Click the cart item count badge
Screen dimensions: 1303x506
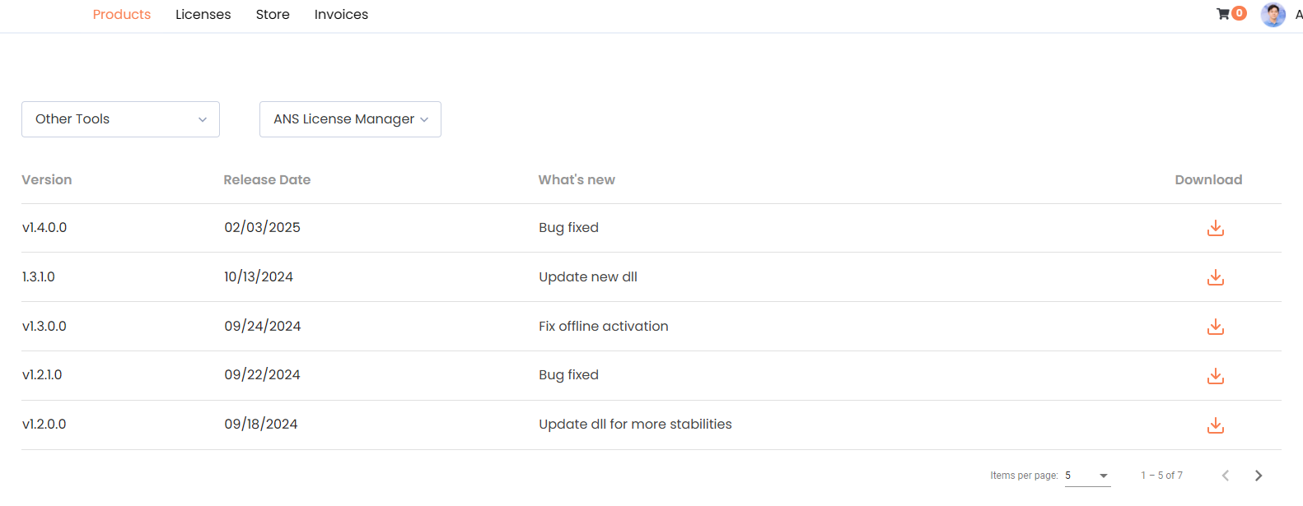(1239, 13)
